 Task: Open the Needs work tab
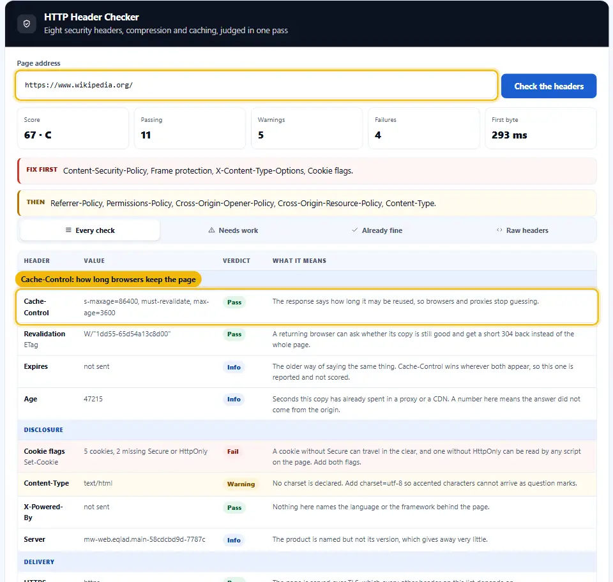tap(234, 230)
